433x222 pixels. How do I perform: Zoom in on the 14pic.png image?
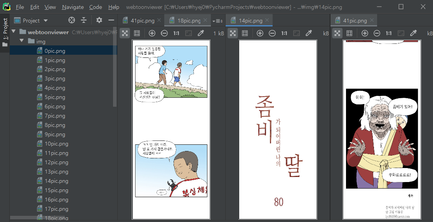pyautogui.click(x=260, y=33)
